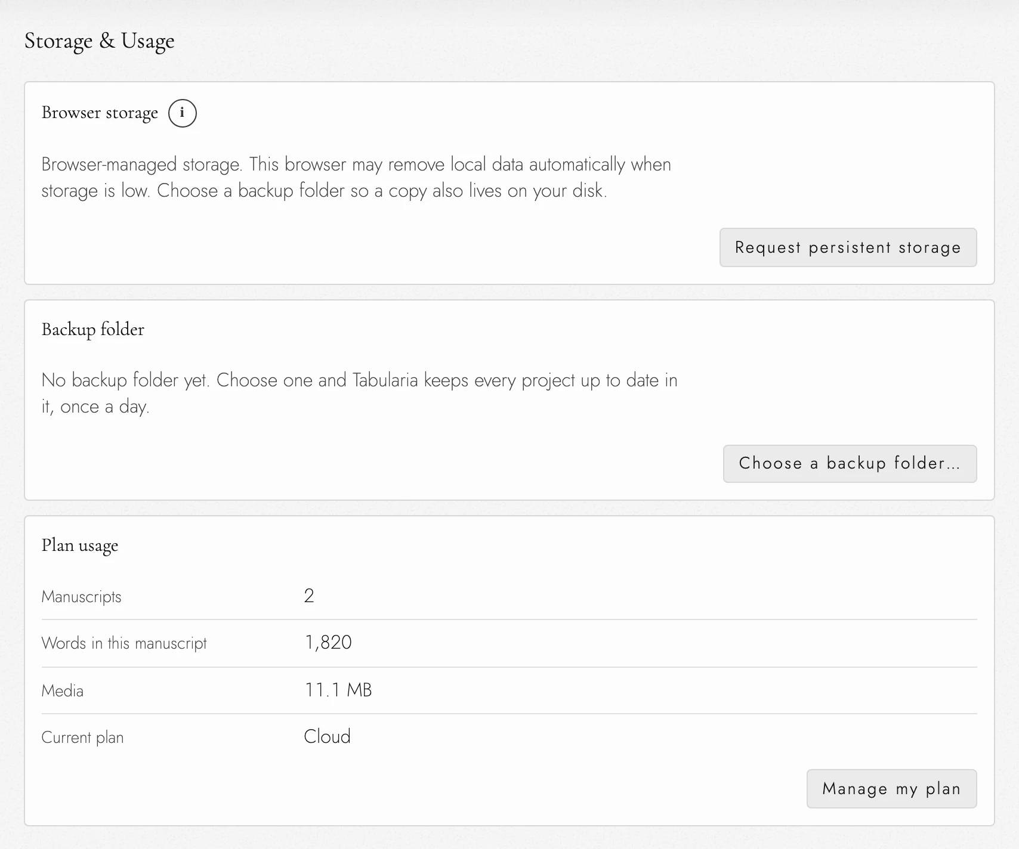Open Manage my plan
This screenshot has width=1019, height=849.
891,789
